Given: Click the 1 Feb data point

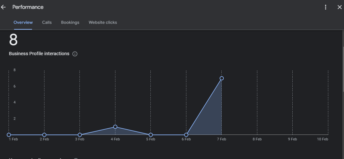Looking at the screenshot, I should (x=9, y=135).
